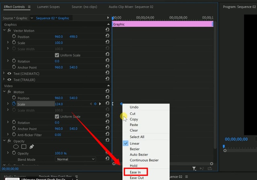Toggle Scale animation stopwatch under Motion
The image size is (257, 180).
[14, 104]
